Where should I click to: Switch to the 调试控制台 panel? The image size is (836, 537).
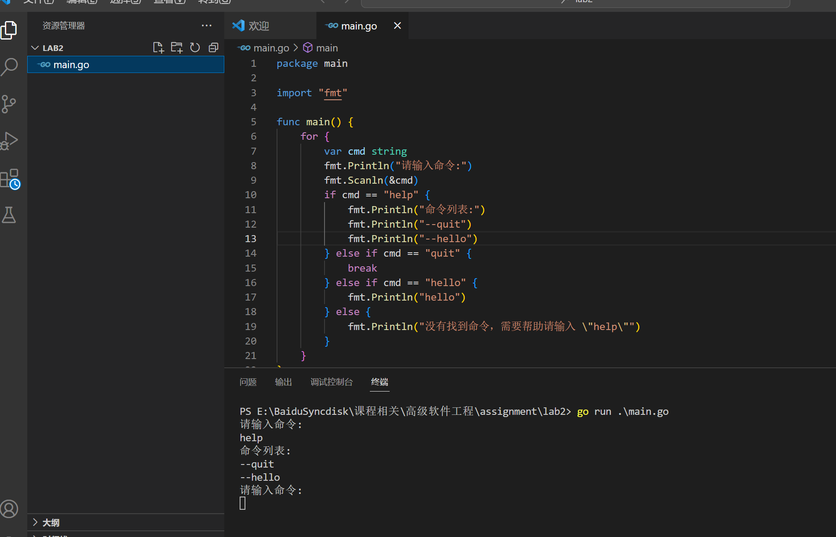point(332,382)
